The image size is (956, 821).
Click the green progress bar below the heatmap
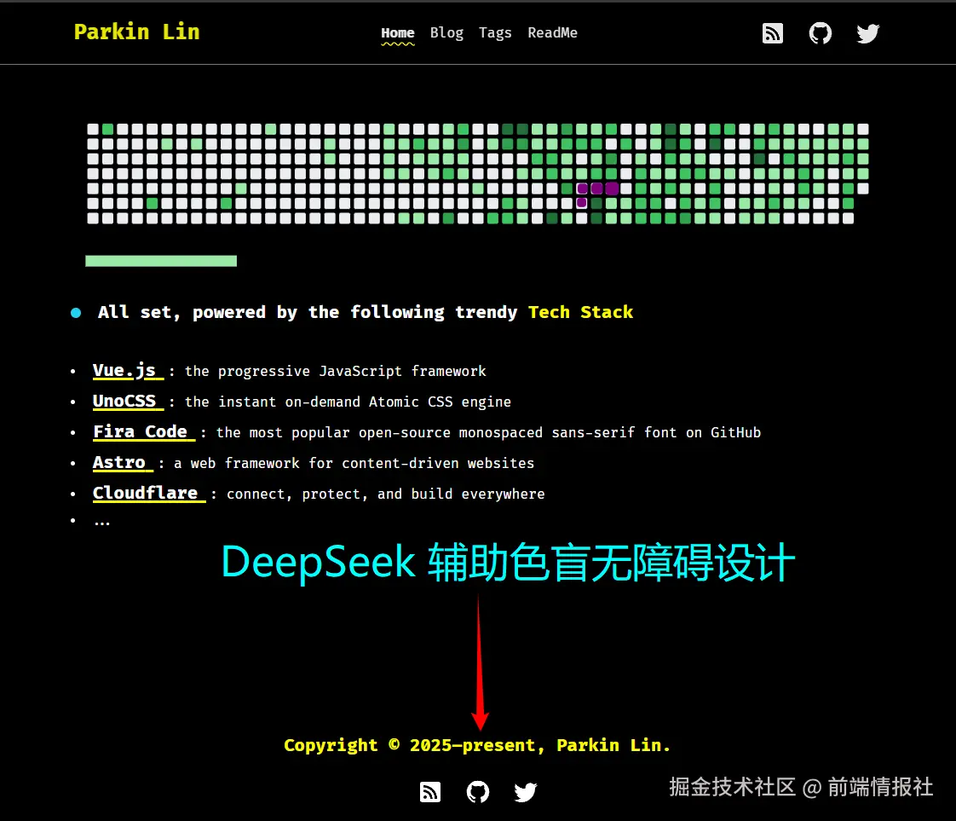tap(160, 260)
